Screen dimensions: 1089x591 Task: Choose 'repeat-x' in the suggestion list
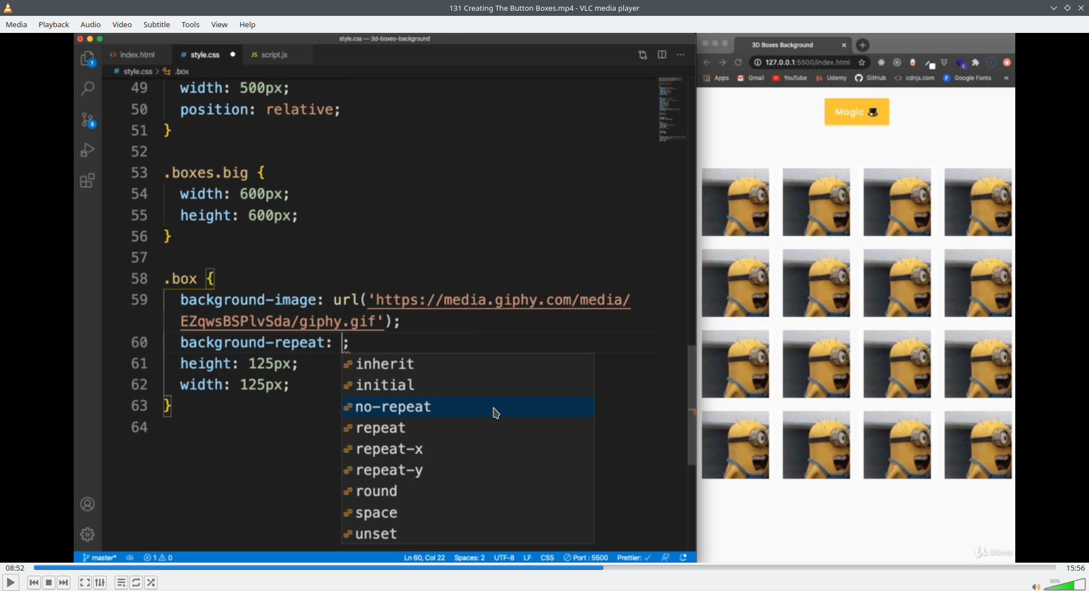tap(468, 449)
